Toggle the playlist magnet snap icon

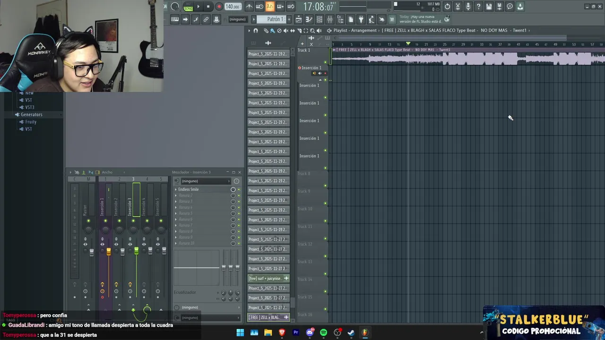(256, 30)
